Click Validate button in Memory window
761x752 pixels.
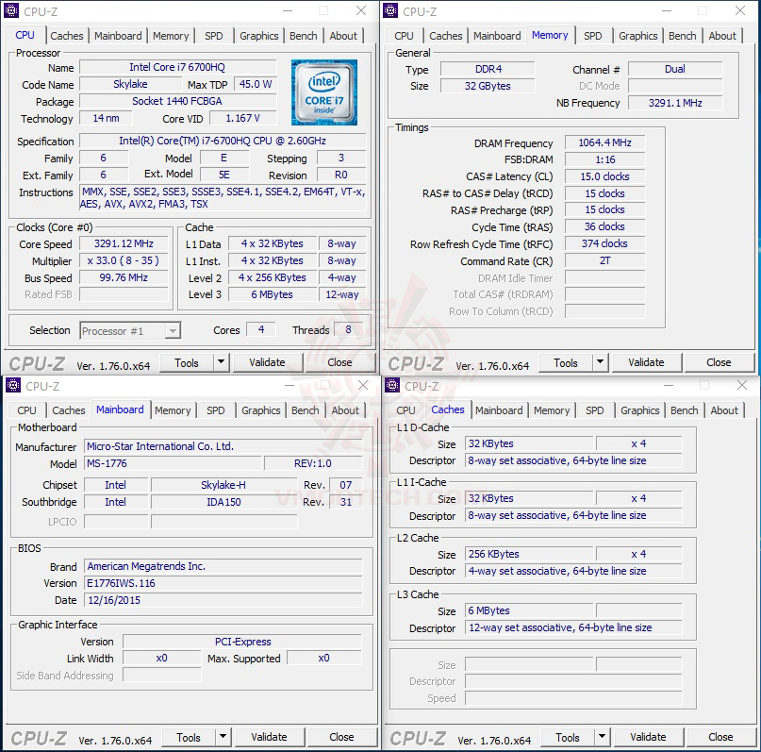(x=647, y=362)
